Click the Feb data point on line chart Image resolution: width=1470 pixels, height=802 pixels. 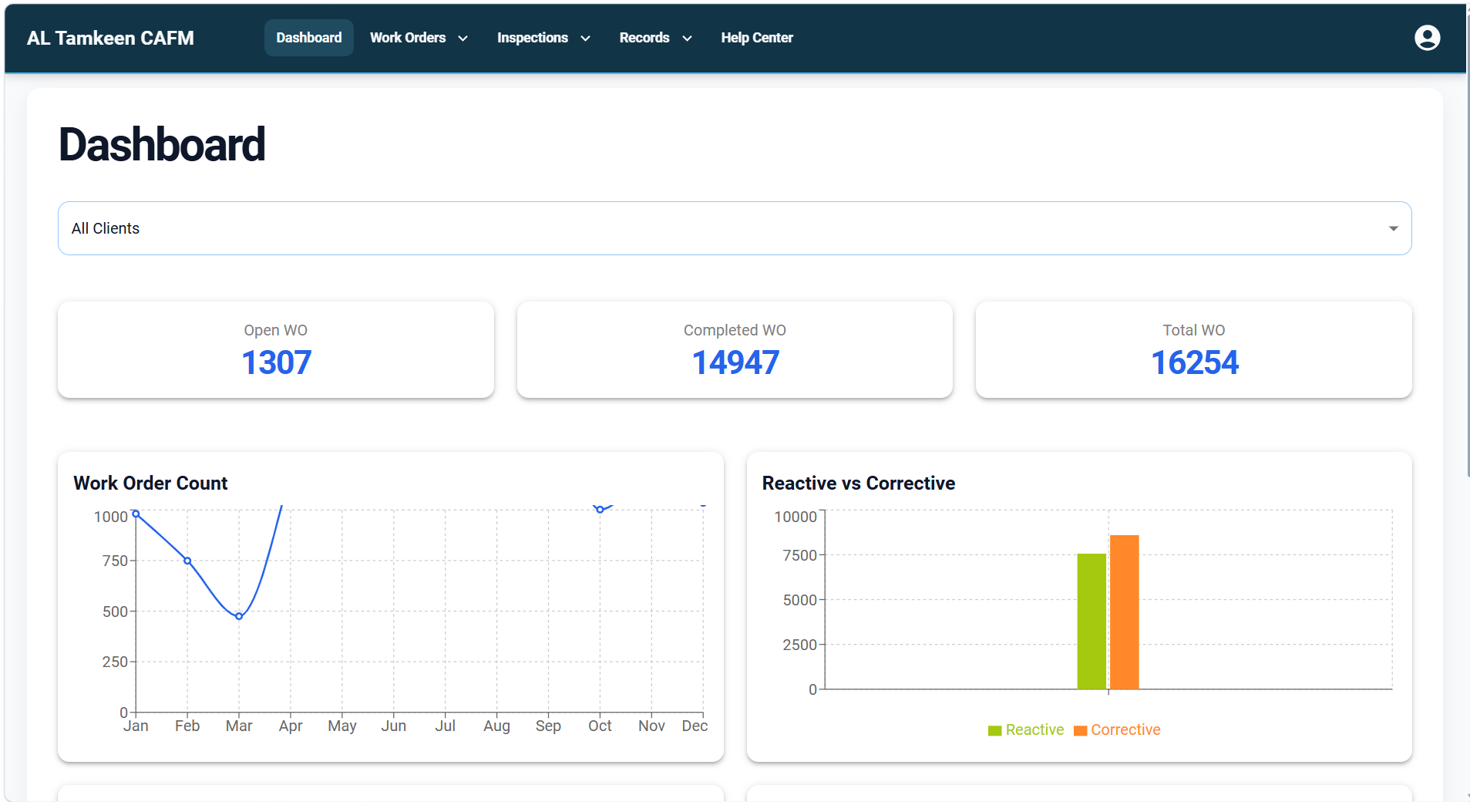click(x=187, y=561)
